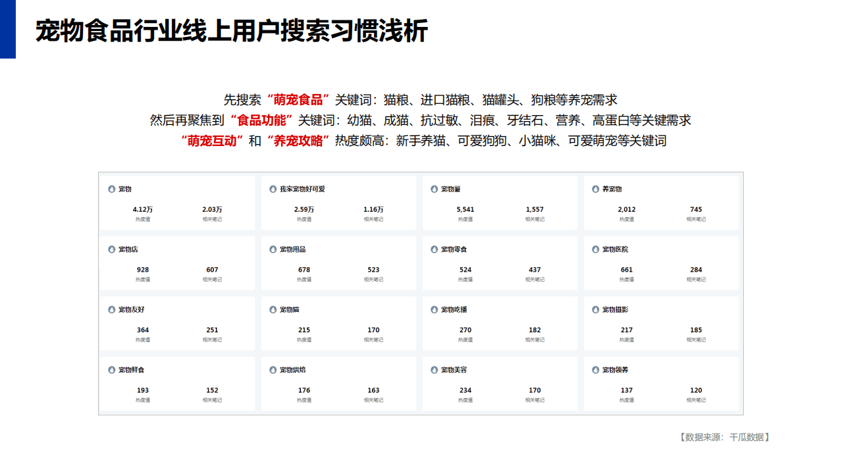Select the 宠物美容 keyword card
Image resolution: width=842 pixels, height=473 pixels.
pyautogui.click(x=500, y=383)
